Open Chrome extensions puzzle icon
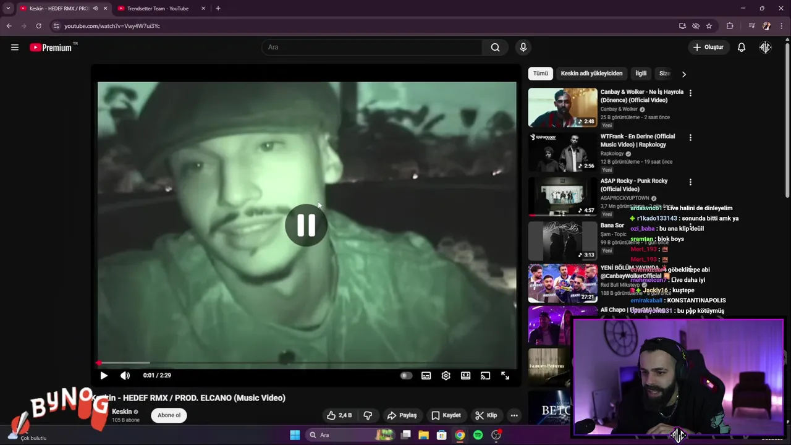This screenshot has height=445, width=791. pyautogui.click(x=730, y=26)
